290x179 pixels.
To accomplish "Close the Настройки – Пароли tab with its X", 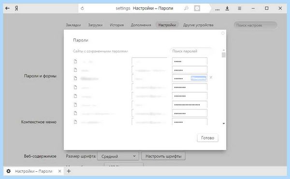I will click(59, 171).
